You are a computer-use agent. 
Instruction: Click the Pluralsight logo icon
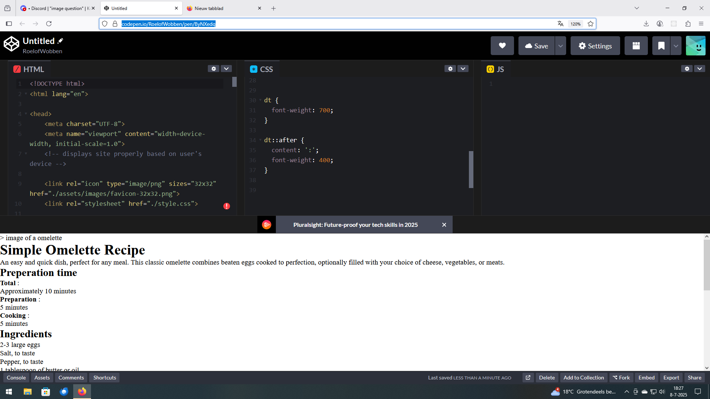[267, 225]
